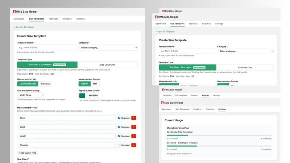
Task: Click RMS logo icon in Analytics window header
Action: pos(163,89)
